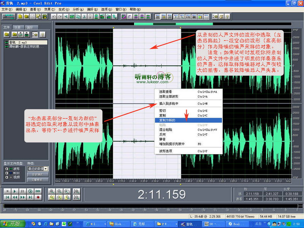
Task: Zoom to selection yellow magnifier icon
Action: click(52, 197)
